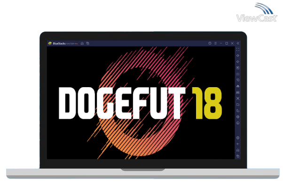The image size is (283, 195).
Task: Open the game controls keyboard icon
Action: tap(238, 74)
